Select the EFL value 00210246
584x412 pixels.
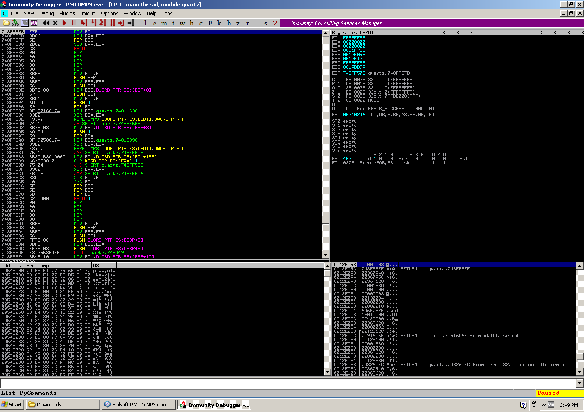click(x=354, y=115)
